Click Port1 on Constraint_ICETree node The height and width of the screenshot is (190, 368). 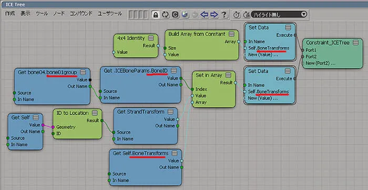(x=303, y=50)
